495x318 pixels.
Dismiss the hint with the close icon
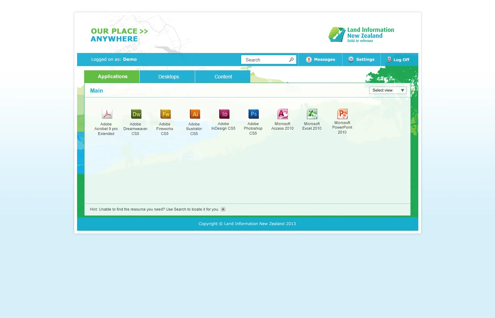tap(223, 209)
